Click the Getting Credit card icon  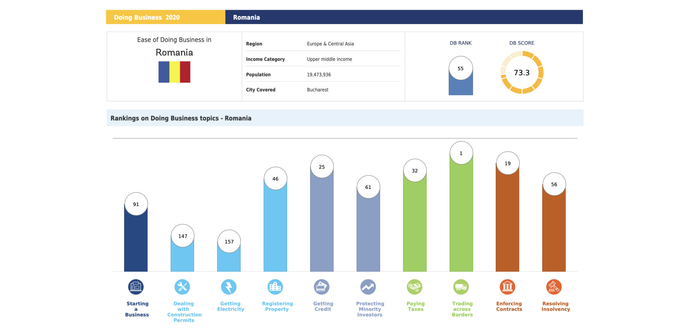pyautogui.click(x=322, y=287)
